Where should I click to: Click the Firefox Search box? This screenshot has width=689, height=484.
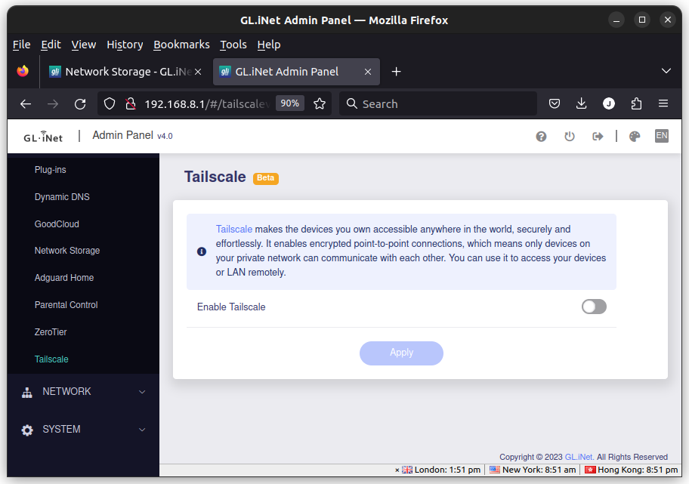click(x=438, y=103)
